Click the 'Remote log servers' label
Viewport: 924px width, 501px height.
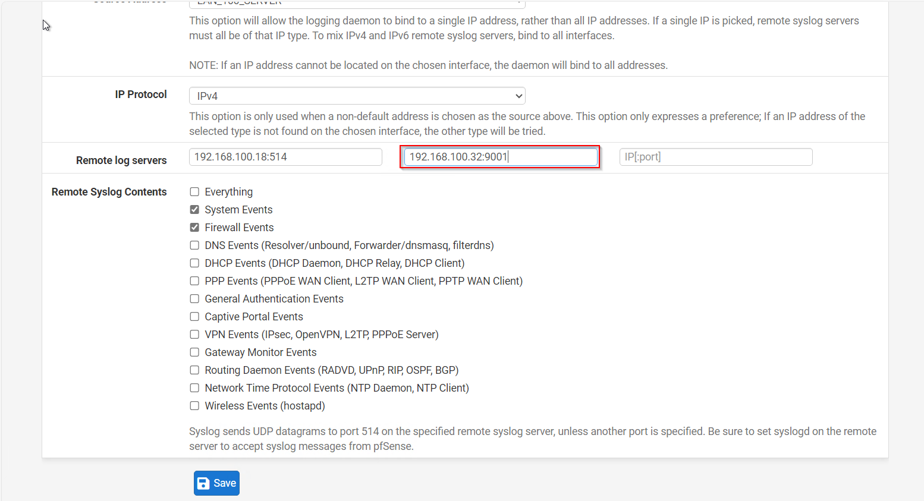(x=121, y=160)
